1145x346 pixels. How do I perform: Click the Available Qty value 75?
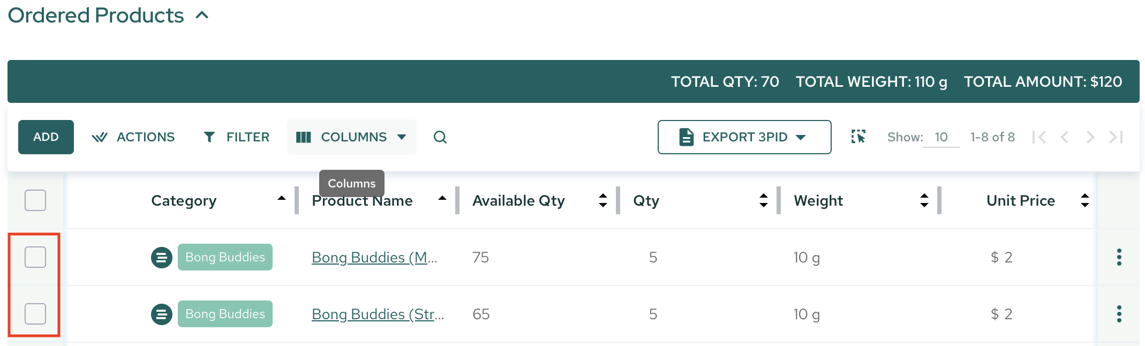point(480,258)
